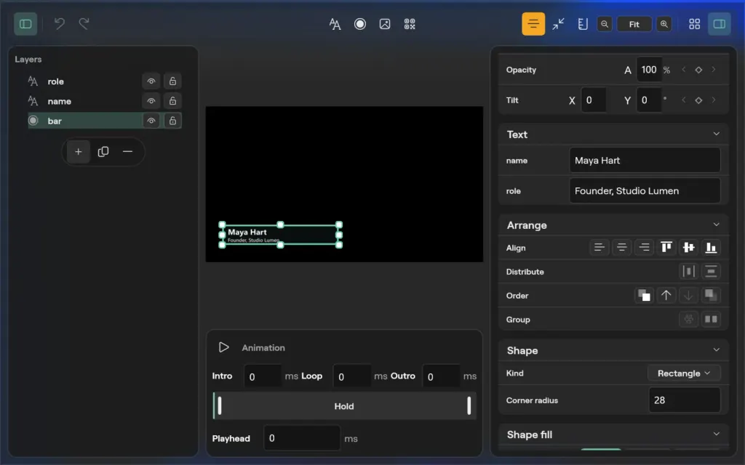Align left horizontally
Viewport: 745px width, 465px height.
[x=599, y=247]
